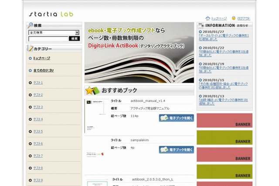Click the ログアウト logout link
The height and width of the screenshot is (186, 279).
[x=244, y=18]
